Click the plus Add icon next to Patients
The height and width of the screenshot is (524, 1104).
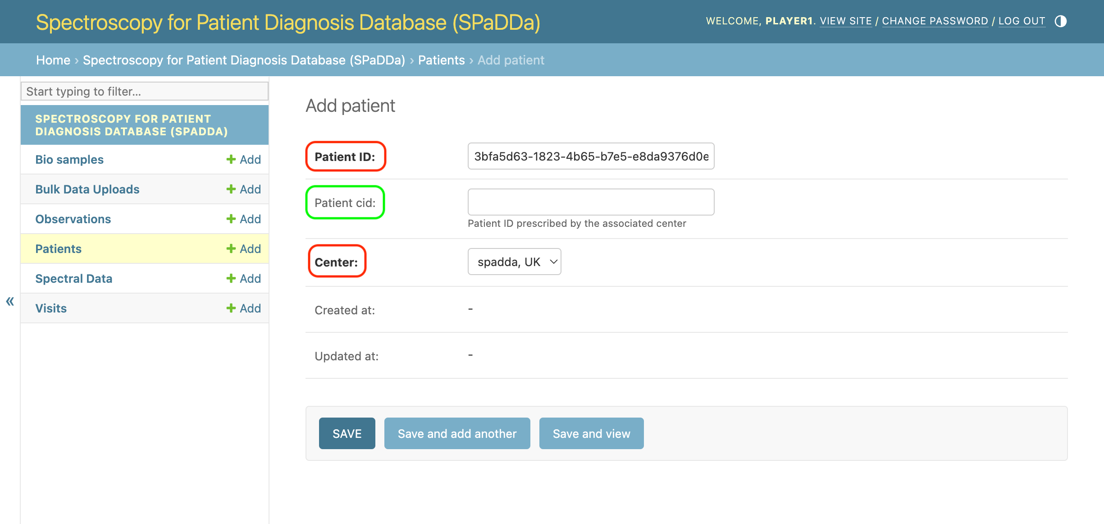(x=243, y=248)
